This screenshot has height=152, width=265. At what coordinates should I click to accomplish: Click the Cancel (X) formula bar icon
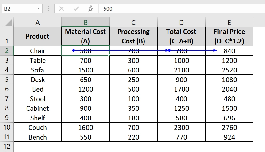[61, 9]
